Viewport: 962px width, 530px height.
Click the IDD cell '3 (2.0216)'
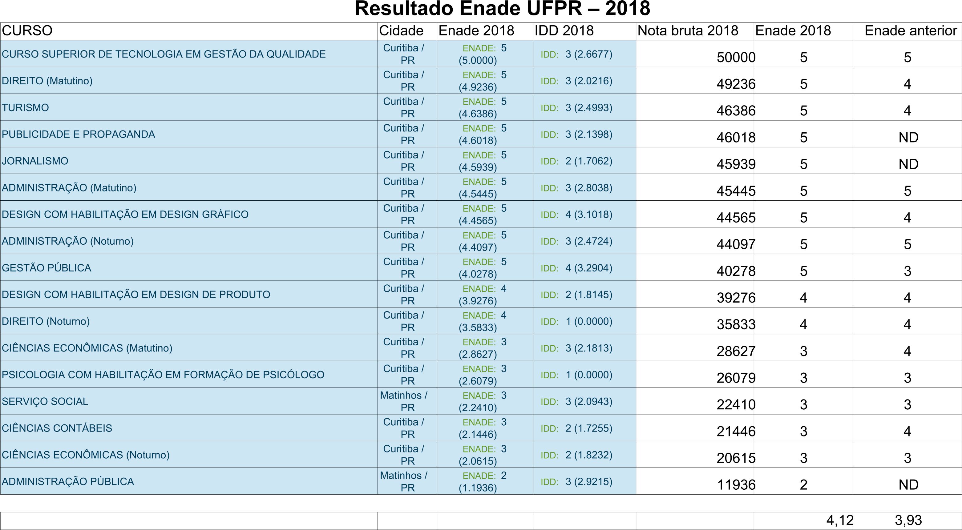[584, 81]
